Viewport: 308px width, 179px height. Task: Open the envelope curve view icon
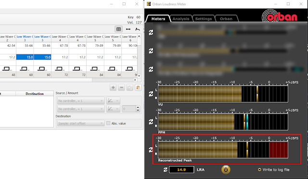click(138, 29)
